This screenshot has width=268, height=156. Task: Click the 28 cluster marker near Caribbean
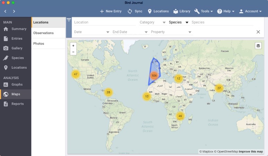point(108,92)
